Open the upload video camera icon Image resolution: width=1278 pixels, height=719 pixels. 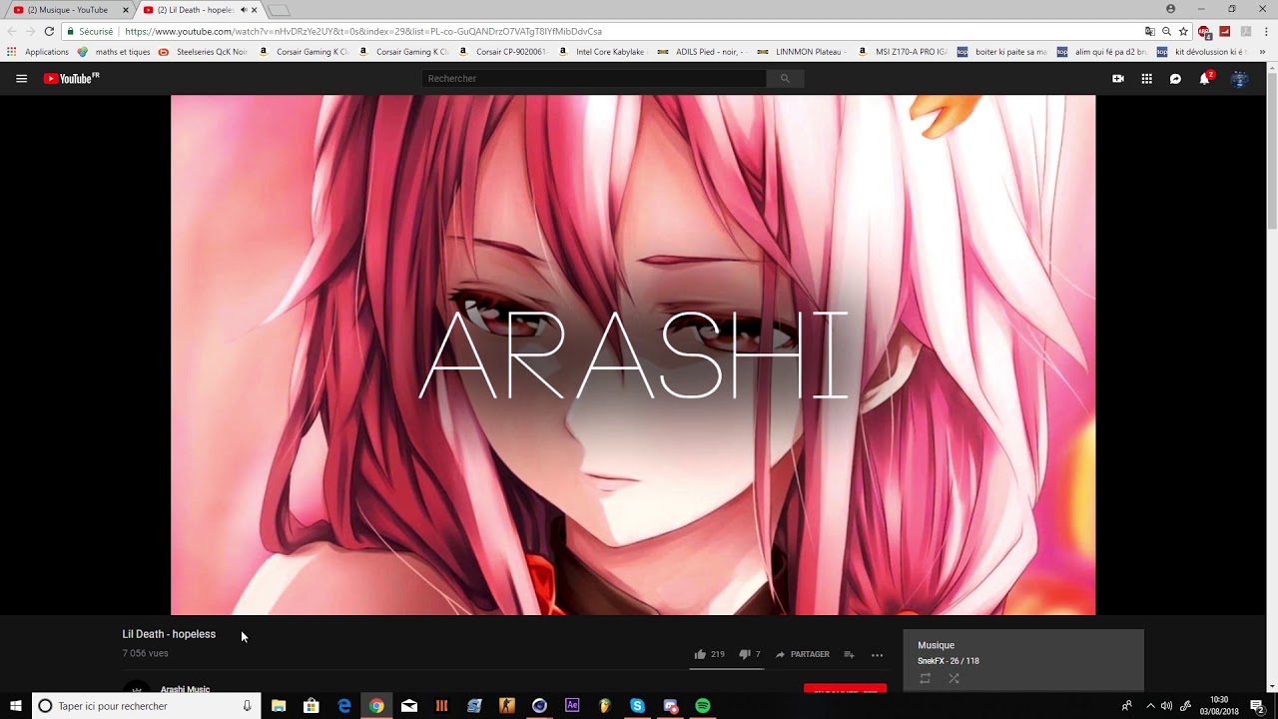[x=1118, y=78]
